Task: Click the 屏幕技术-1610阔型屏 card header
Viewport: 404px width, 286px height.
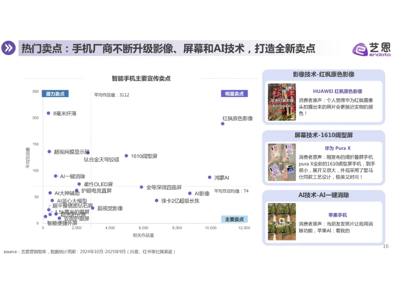Action: (324, 135)
